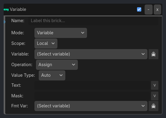Click the 'Variable' title text in header
This screenshot has width=166, height=118.
tap(18, 9)
